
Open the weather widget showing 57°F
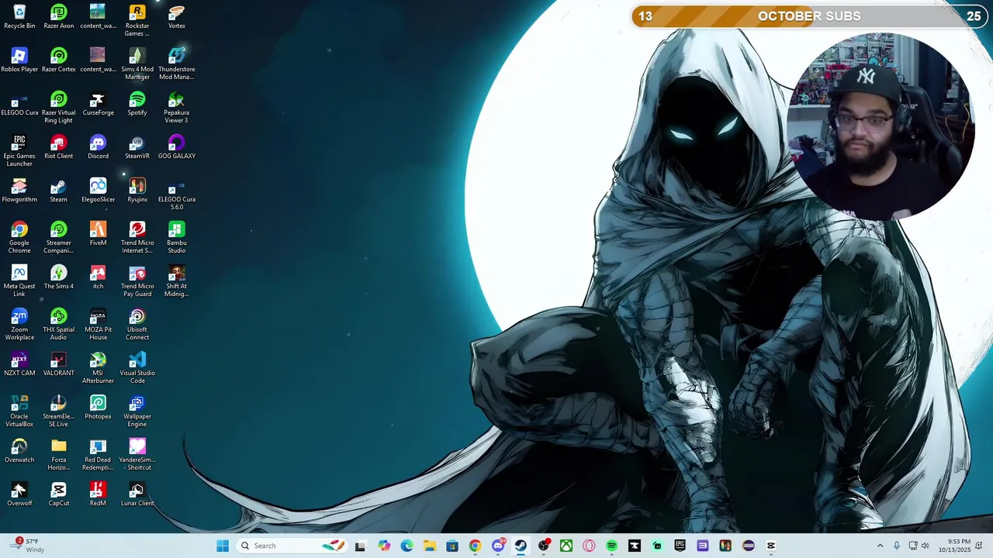[31, 546]
